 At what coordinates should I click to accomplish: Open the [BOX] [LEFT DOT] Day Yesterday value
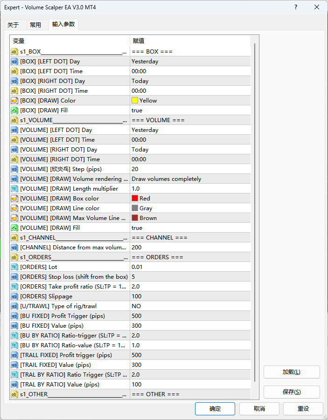[190, 62]
